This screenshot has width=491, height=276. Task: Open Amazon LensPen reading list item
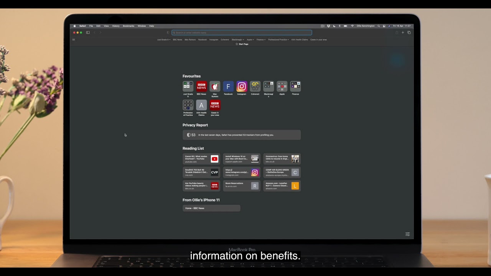tap(282, 186)
